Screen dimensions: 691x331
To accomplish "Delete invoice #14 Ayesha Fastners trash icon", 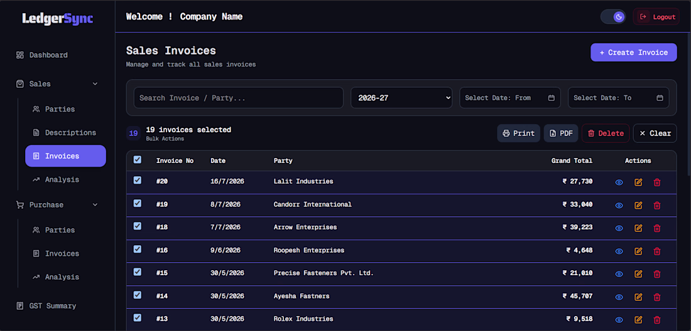I will (x=657, y=297).
